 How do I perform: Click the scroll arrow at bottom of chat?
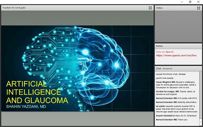201,122
